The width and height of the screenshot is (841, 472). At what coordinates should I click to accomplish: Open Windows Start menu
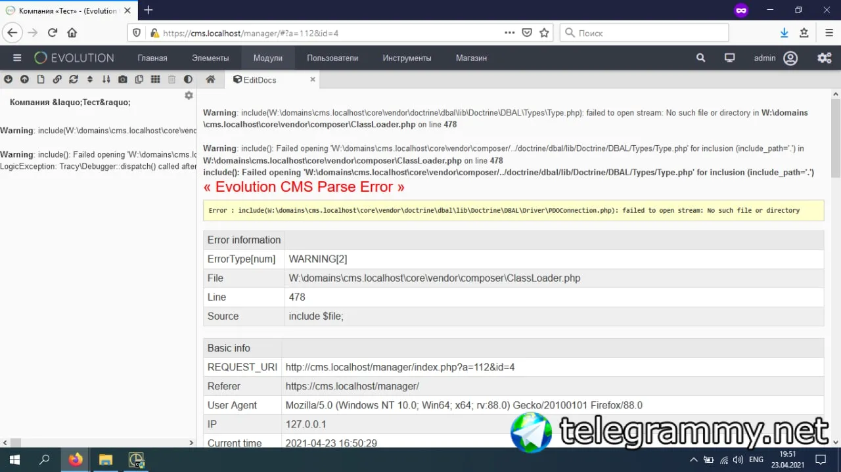pyautogui.click(x=14, y=460)
